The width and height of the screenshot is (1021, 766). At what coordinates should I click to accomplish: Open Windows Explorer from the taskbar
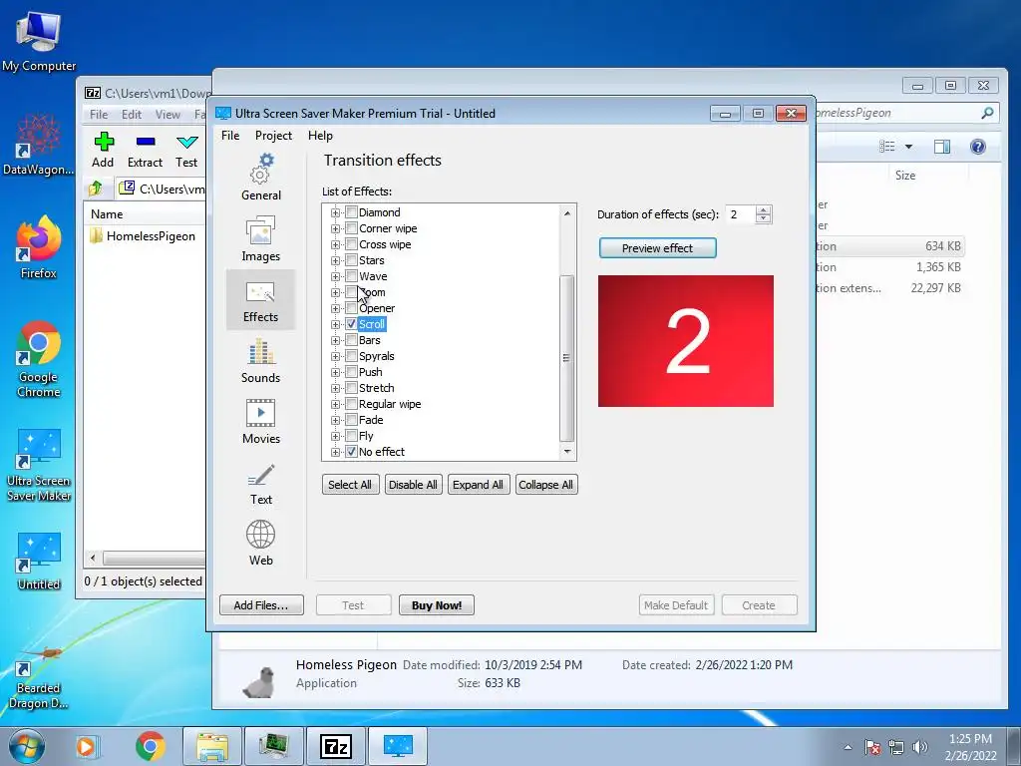[x=212, y=746]
